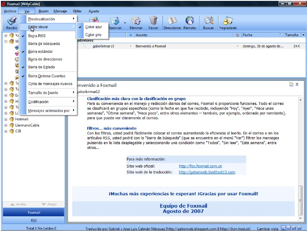Image resolution: width=307 pixels, height=231 pixels.
Task: Open the dropdown arrow next to Reenviar
Action: pos(125,23)
